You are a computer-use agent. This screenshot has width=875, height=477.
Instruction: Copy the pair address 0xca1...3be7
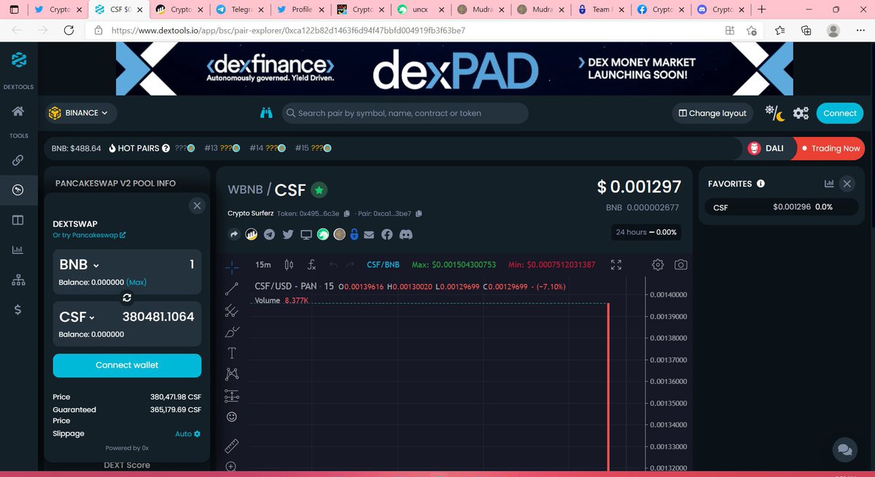tap(419, 213)
